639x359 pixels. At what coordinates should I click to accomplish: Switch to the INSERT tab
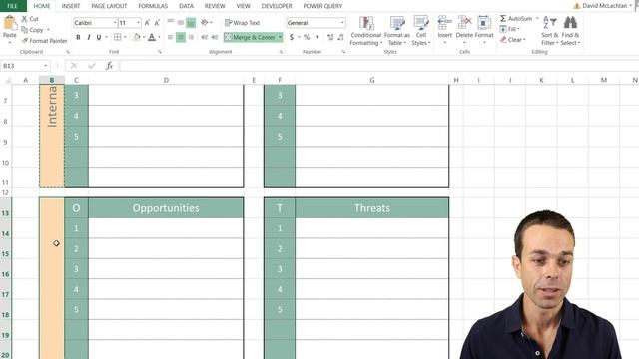(71, 6)
